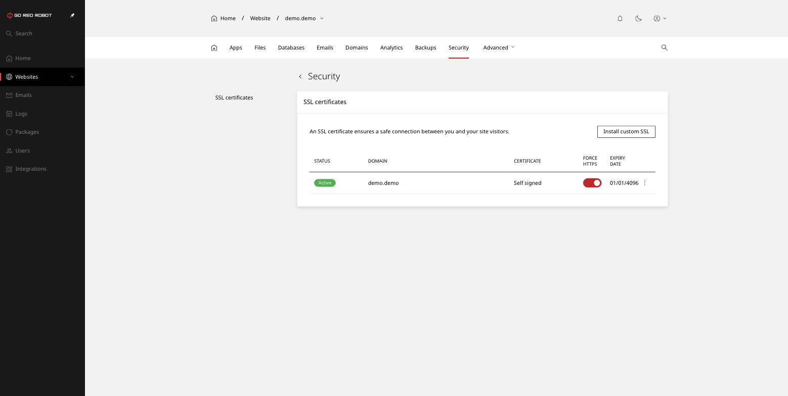This screenshot has height=396, width=788.
Task: Click the tab bar search icon
Action: click(x=665, y=47)
